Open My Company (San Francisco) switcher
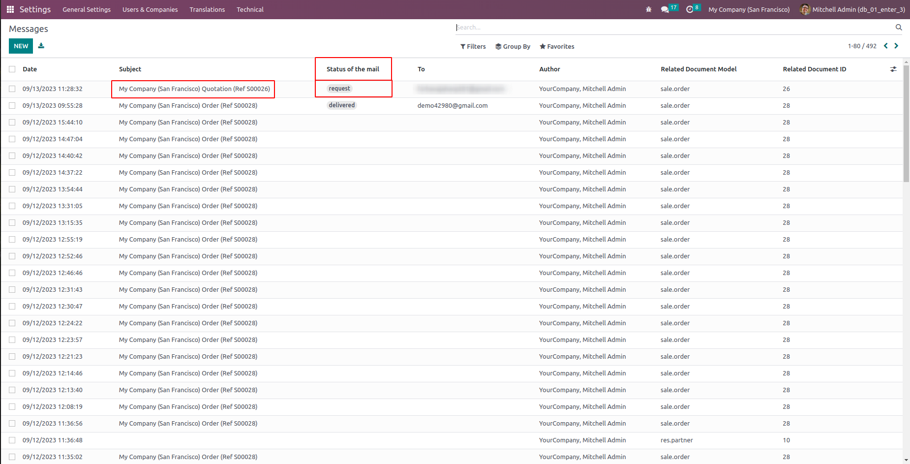This screenshot has height=464, width=910. point(749,9)
